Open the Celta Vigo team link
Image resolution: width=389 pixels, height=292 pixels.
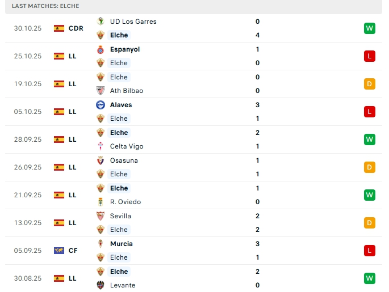(x=126, y=146)
